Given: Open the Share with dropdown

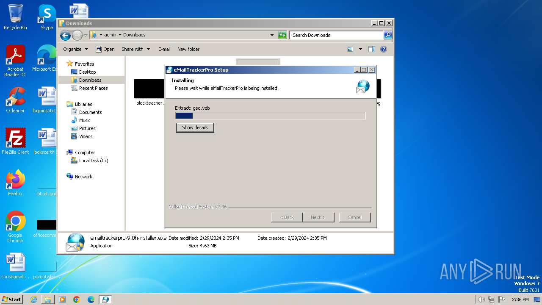Looking at the screenshot, I should tap(135, 49).
